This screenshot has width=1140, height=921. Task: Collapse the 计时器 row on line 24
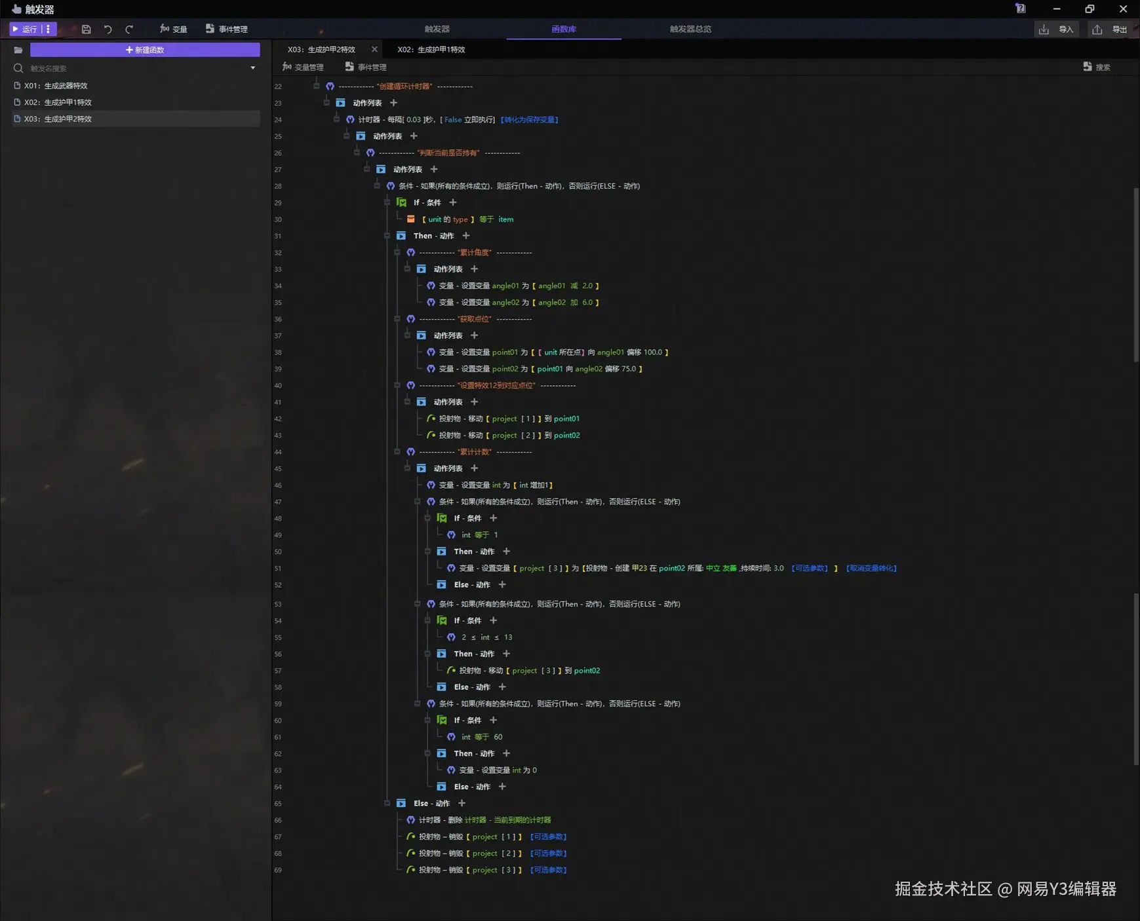click(x=337, y=119)
